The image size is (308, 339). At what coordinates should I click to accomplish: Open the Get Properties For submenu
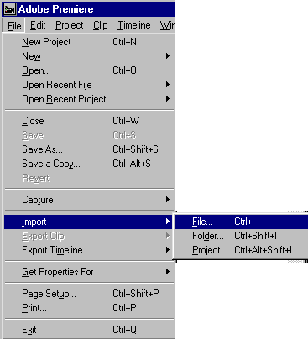(x=90, y=272)
